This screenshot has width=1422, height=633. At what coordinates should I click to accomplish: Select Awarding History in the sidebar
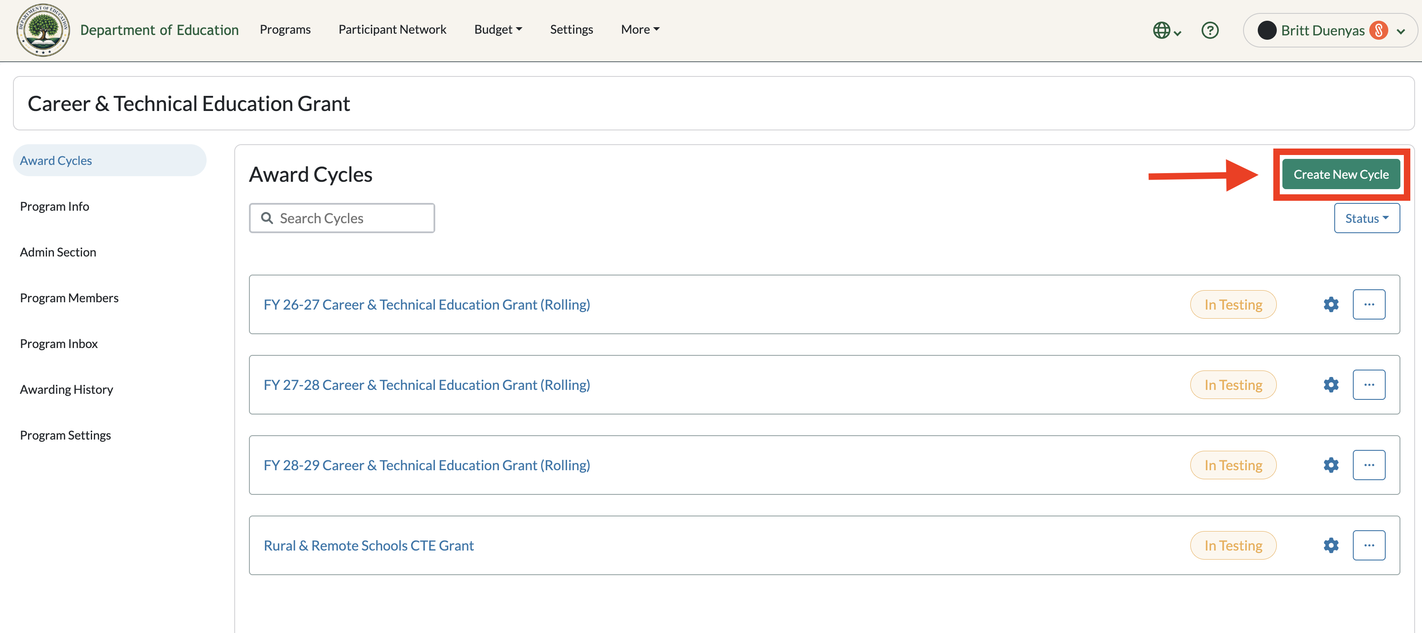(66, 389)
